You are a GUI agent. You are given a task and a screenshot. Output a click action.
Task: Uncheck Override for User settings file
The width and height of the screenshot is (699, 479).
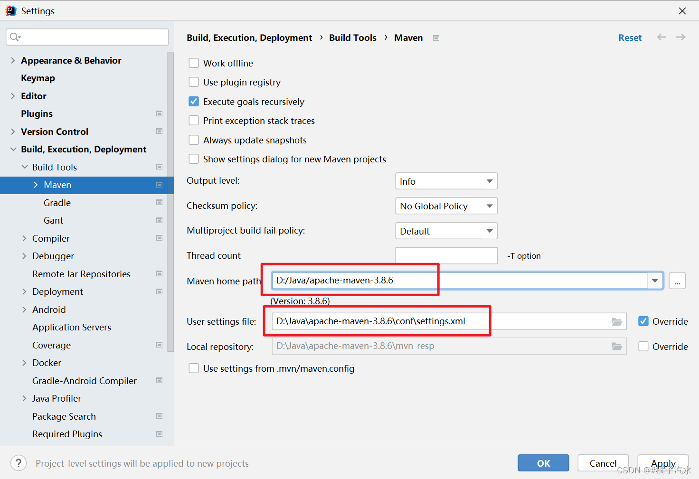pos(643,321)
